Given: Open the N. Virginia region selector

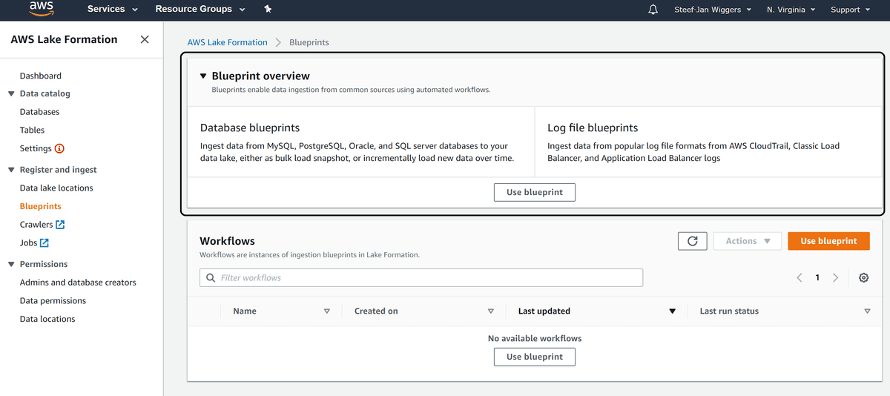Looking at the screenshot, I should point(791,10).
